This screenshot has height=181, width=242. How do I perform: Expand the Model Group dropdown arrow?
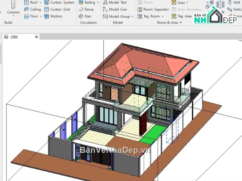pyautogui.click(x=132, y=16)
